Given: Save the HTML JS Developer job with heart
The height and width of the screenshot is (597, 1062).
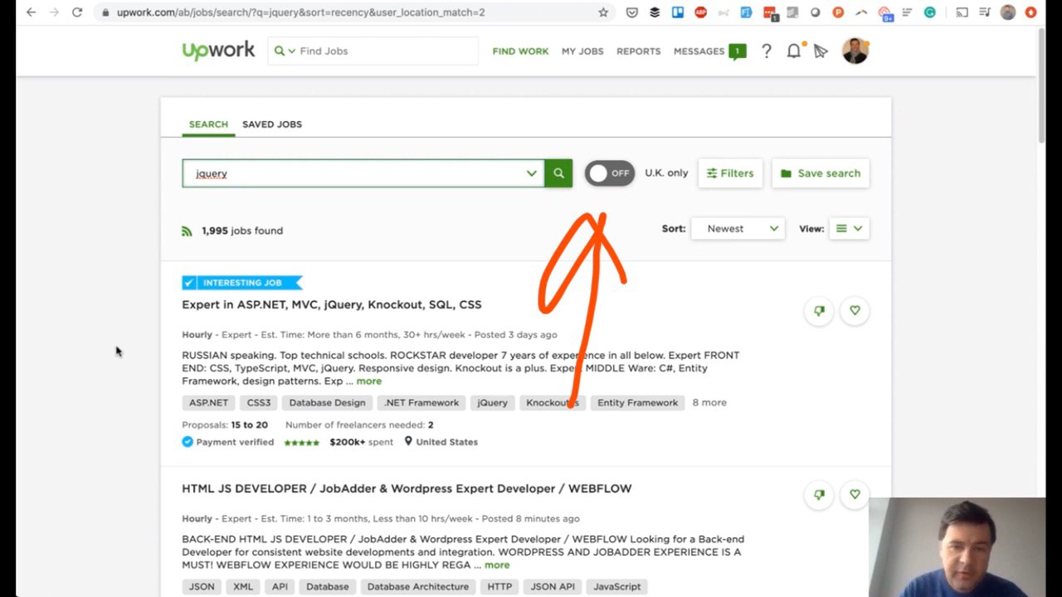Looking at the screenshot, I should pyautogui.click(x=855, y=494).
